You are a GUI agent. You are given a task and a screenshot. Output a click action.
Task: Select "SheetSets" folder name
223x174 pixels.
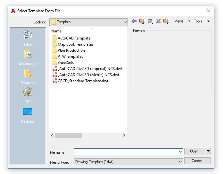(66, 63)
